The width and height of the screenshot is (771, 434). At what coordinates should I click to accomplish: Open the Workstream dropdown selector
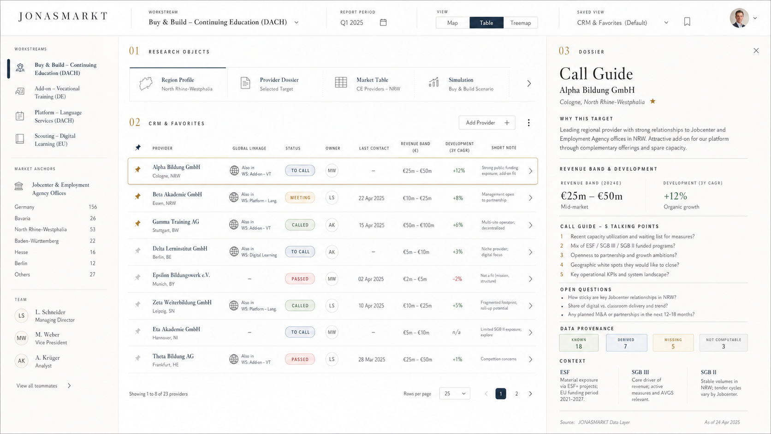(x=224, y=22)
